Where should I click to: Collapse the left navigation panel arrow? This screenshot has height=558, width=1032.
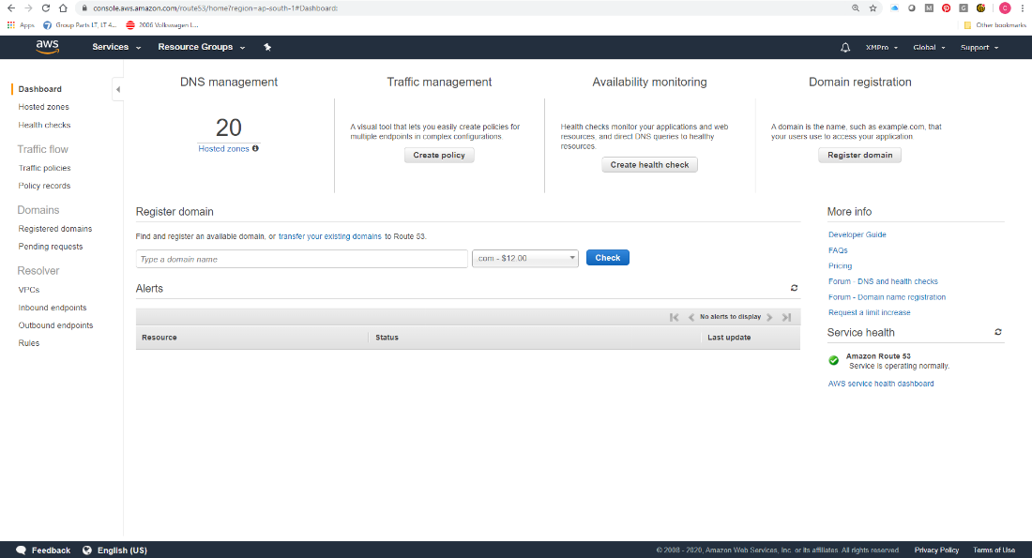[x=118, y=89]
